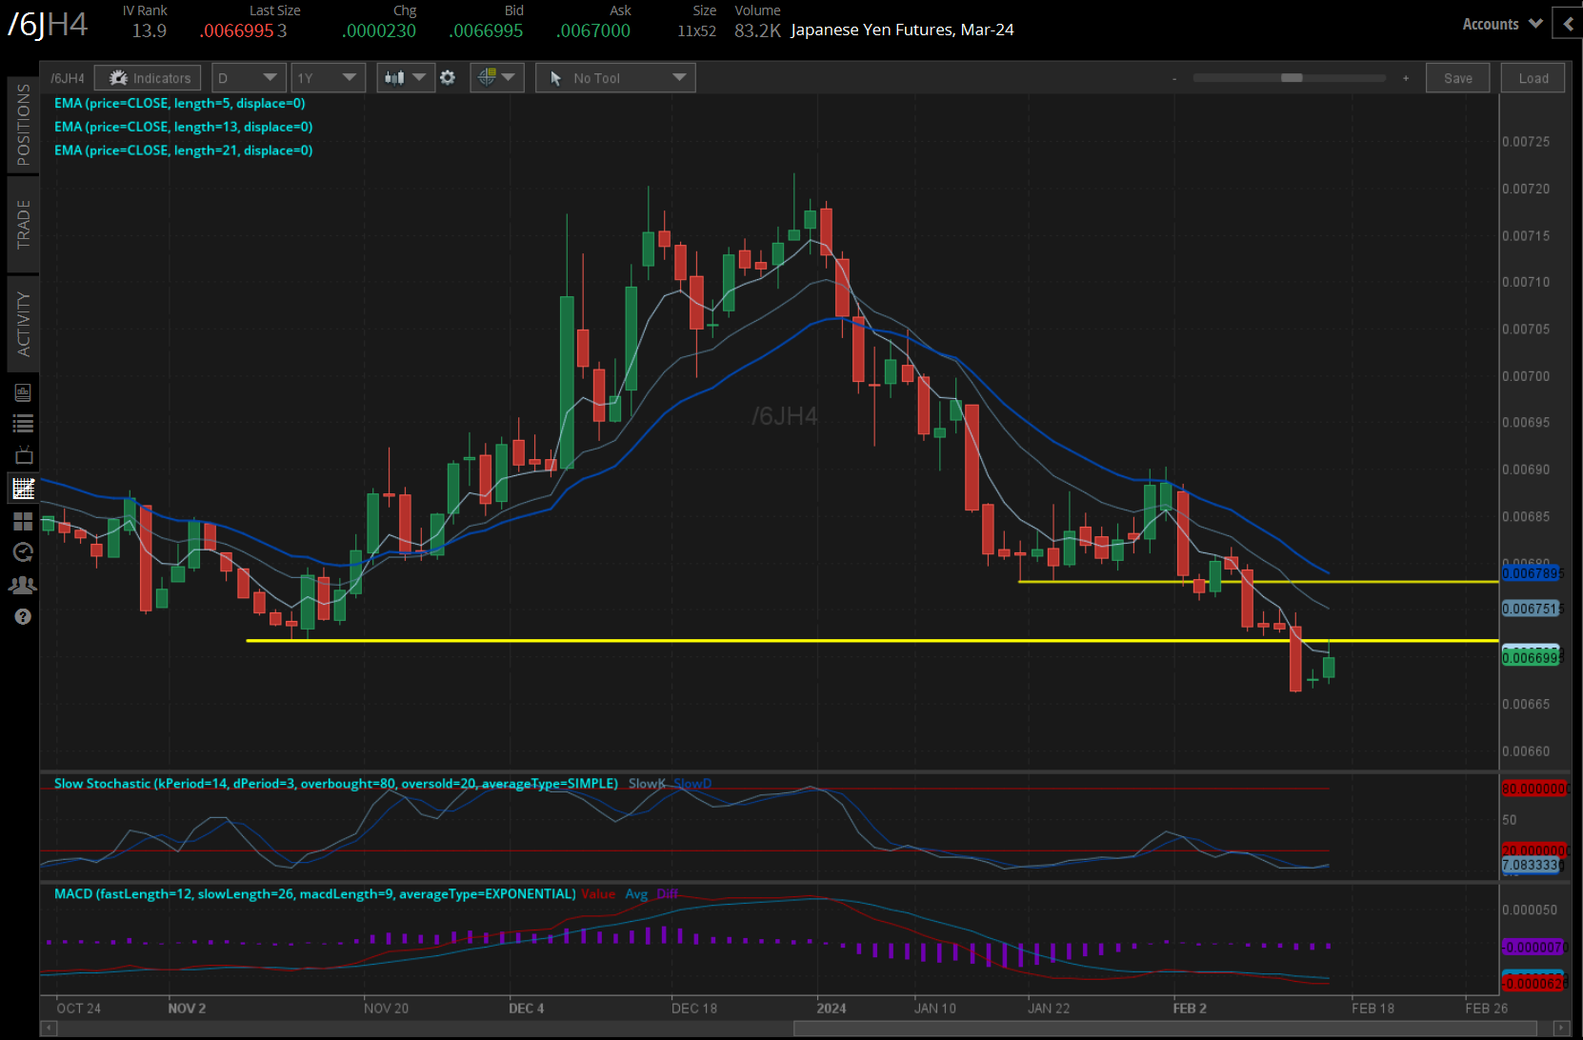Image resolution: width=1583 pixels, height=1040 pixels.
Task: Click the TV icon in left sidebar
Action: pyautogui.click(x=23, y=455)
